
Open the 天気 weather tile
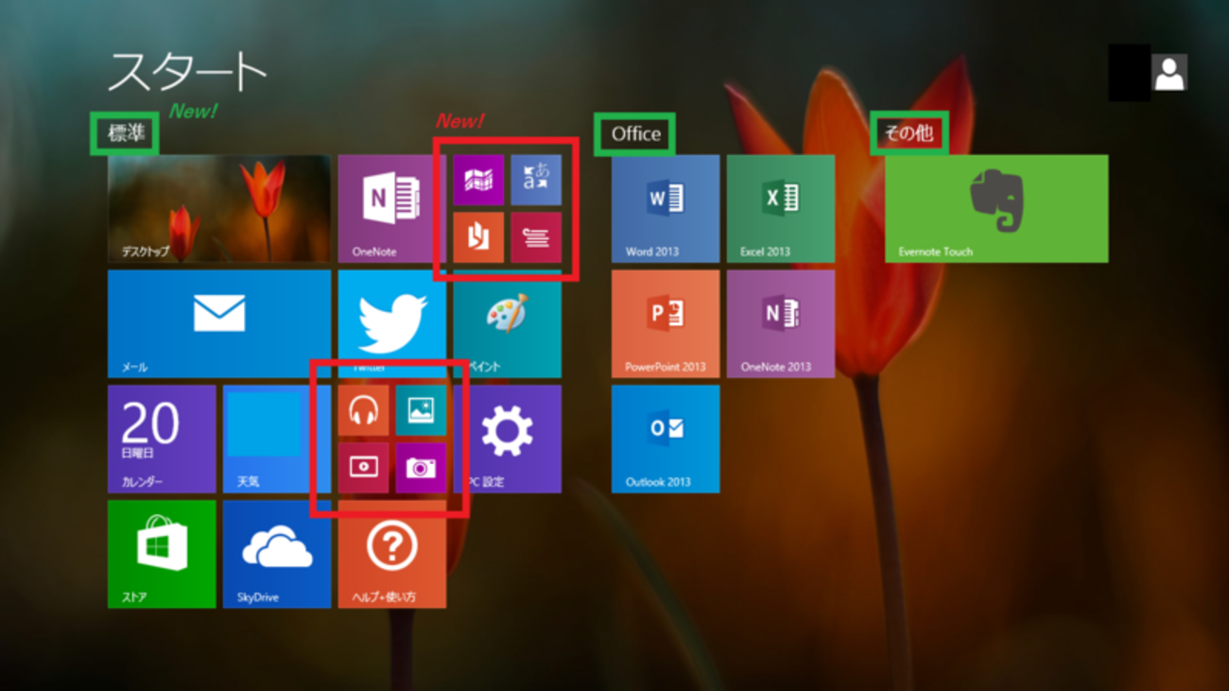[x=277, y=440]
